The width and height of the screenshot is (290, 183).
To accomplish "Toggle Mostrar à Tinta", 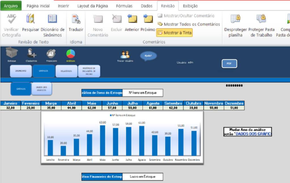I will coord(174,33).
